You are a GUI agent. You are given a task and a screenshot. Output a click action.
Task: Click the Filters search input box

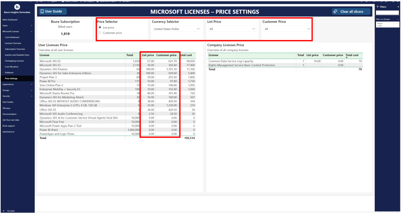pyautogui.click(x=387, y=13)
